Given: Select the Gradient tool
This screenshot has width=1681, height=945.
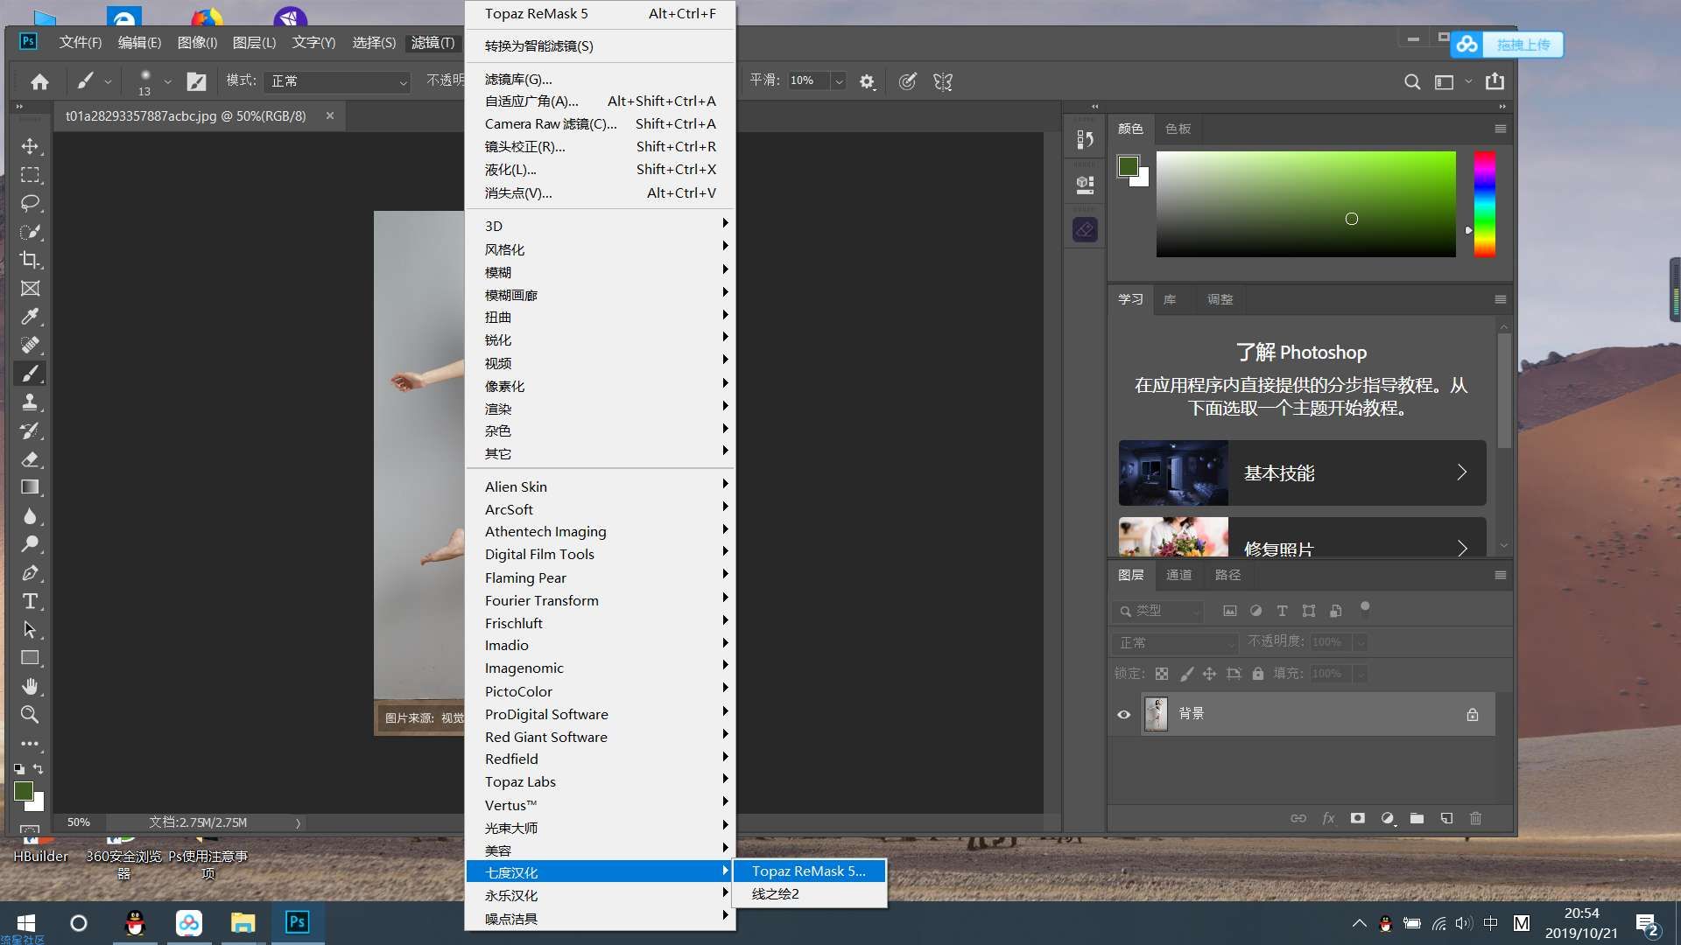Looking at the screenshot, I should click(30, 487).
